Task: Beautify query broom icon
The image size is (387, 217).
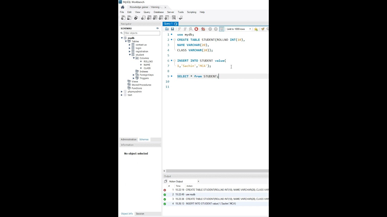Action: (262, 29)
